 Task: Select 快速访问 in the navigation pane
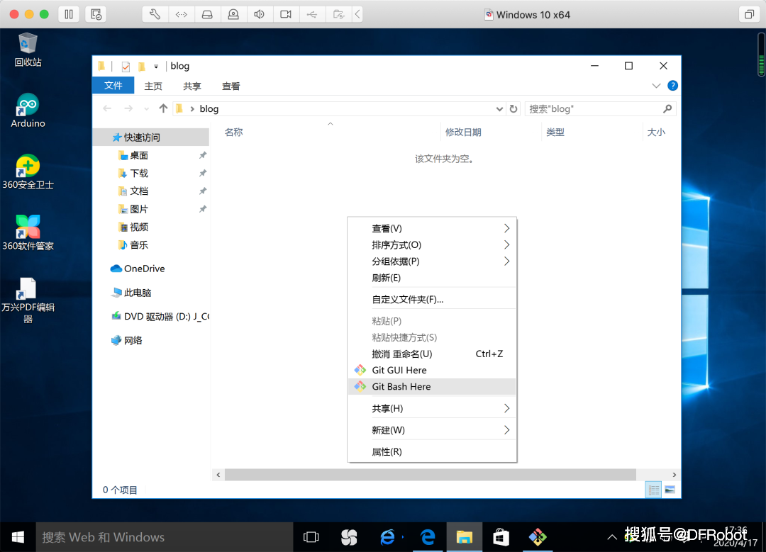pyautogui.click(x=151, y=137)
